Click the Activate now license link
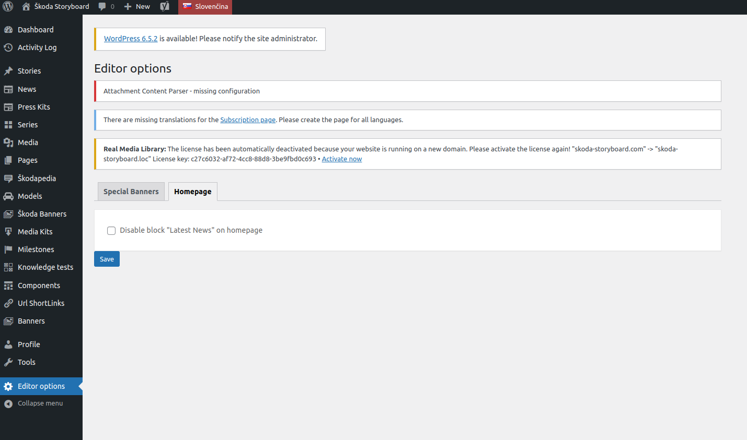This screenshot has width=747, height=440. click(342, 159)
